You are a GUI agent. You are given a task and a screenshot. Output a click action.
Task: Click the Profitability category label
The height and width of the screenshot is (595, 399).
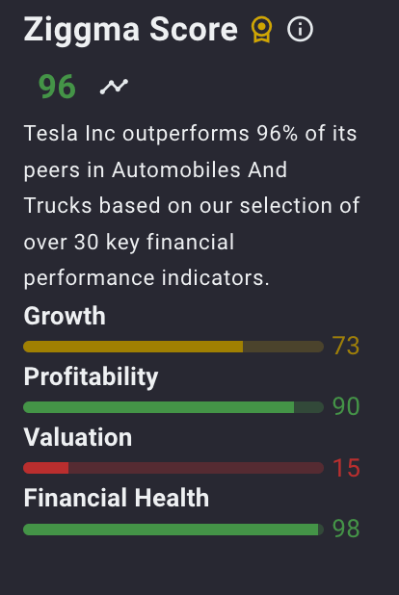91,377
